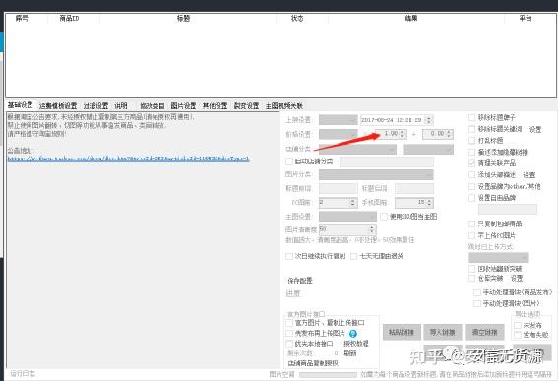Click 设置 beside 移除标题关键词
The height and width of the screenshot is (381, 558).
[x=535, y=129]
